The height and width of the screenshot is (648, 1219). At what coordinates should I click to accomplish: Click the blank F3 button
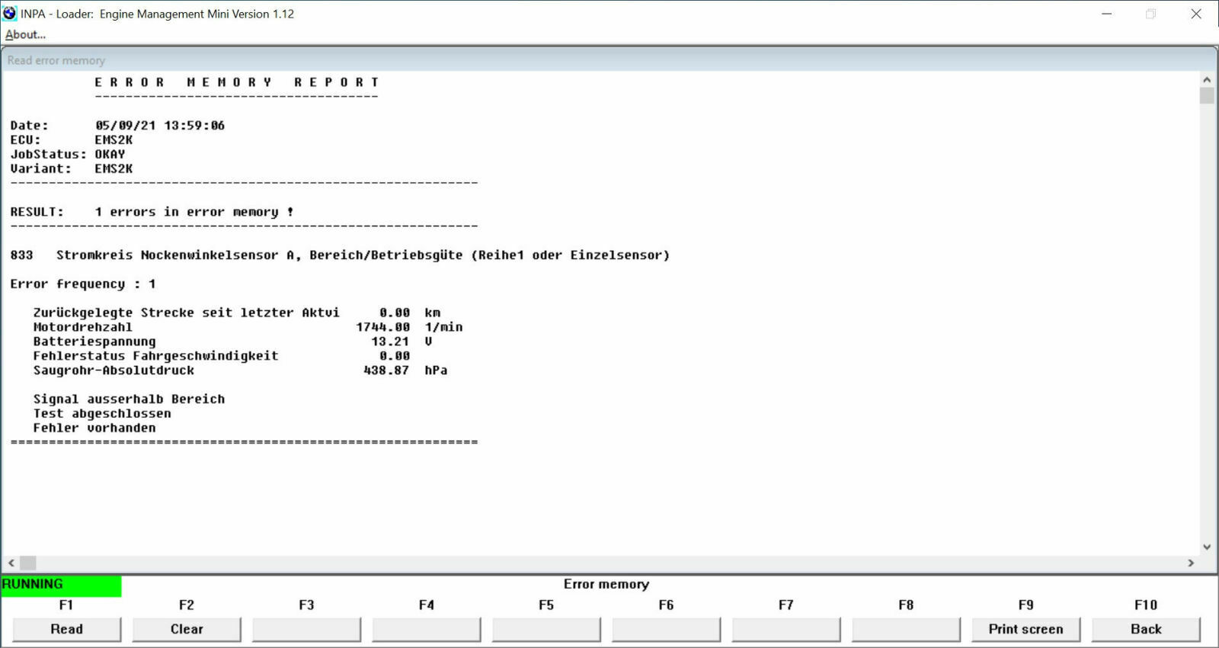click(306, 629)
